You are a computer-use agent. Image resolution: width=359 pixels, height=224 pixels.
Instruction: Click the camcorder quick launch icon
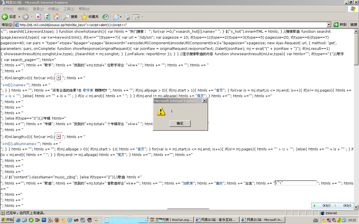(x=37, y=220)
